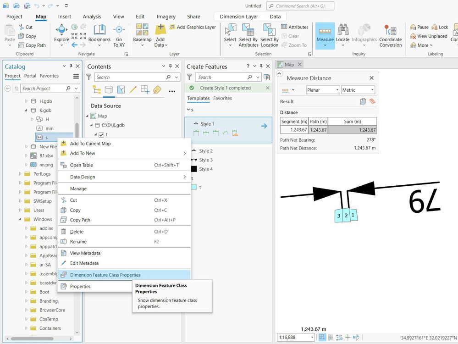458x344 pixels.
Task: Open Coordinate Conversion
Action: click(391, 35)
